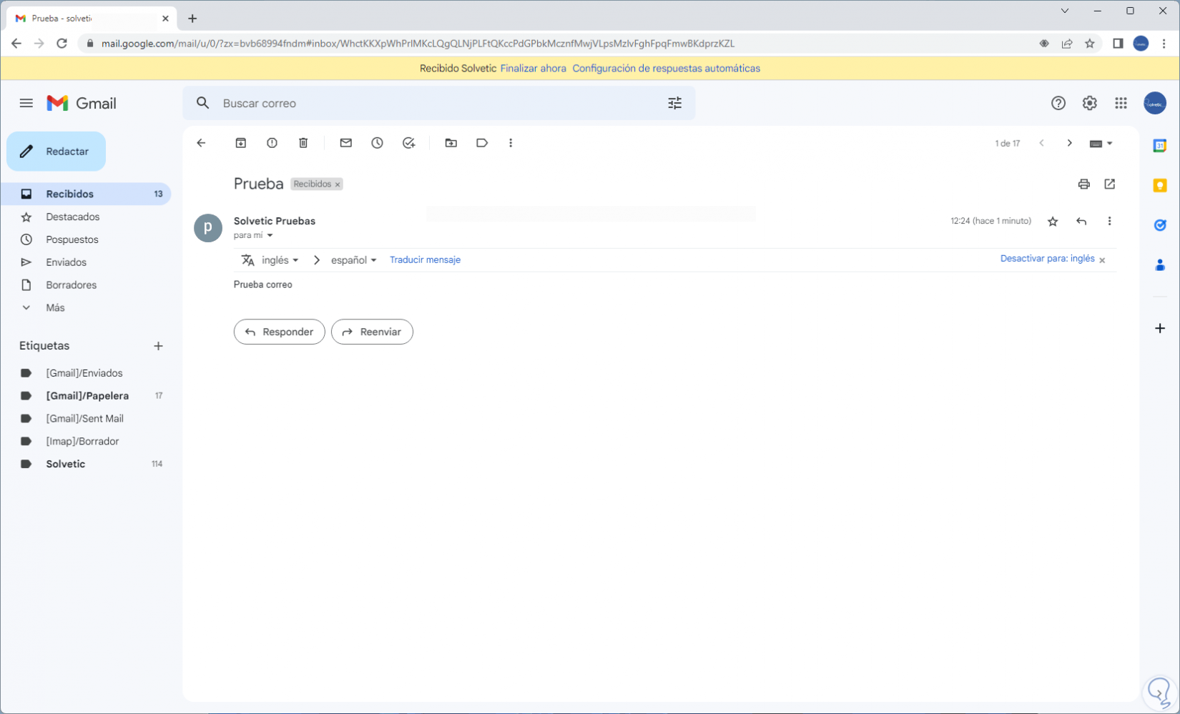
Task: Open the [Gmail]/Enviados label
Action: 86,373
